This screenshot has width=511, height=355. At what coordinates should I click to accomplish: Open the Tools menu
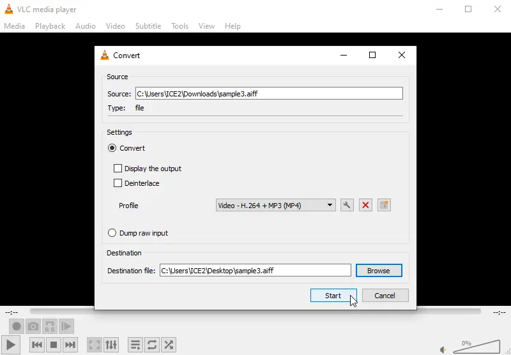tap(180, 26)
